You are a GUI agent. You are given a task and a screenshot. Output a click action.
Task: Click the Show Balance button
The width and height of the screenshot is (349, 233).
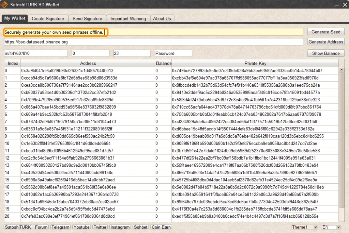pyautogui.click(x=326, y=53)
